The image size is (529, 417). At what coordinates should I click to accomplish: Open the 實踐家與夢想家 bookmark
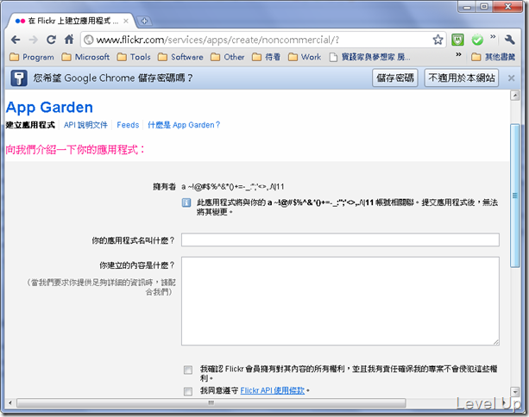(369, 57)
